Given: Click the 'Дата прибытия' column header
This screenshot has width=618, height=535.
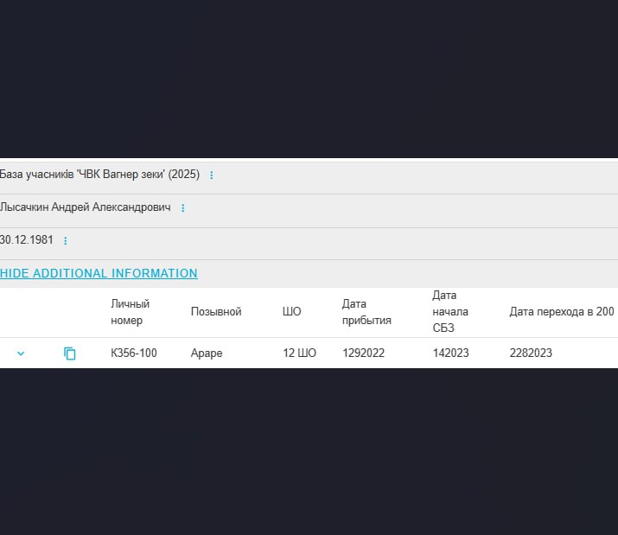Looking at the screenshot, I should (x=366, y=312).
